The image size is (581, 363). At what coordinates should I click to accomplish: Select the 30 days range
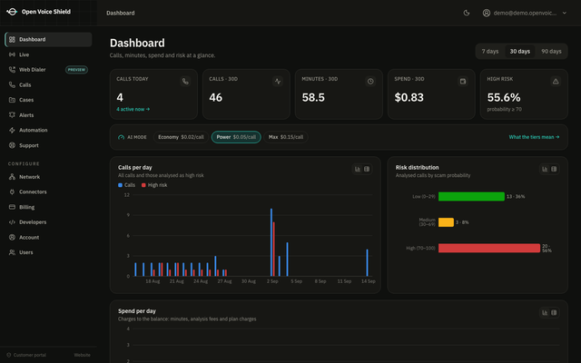pyautogui.click(x=520, y=51)
